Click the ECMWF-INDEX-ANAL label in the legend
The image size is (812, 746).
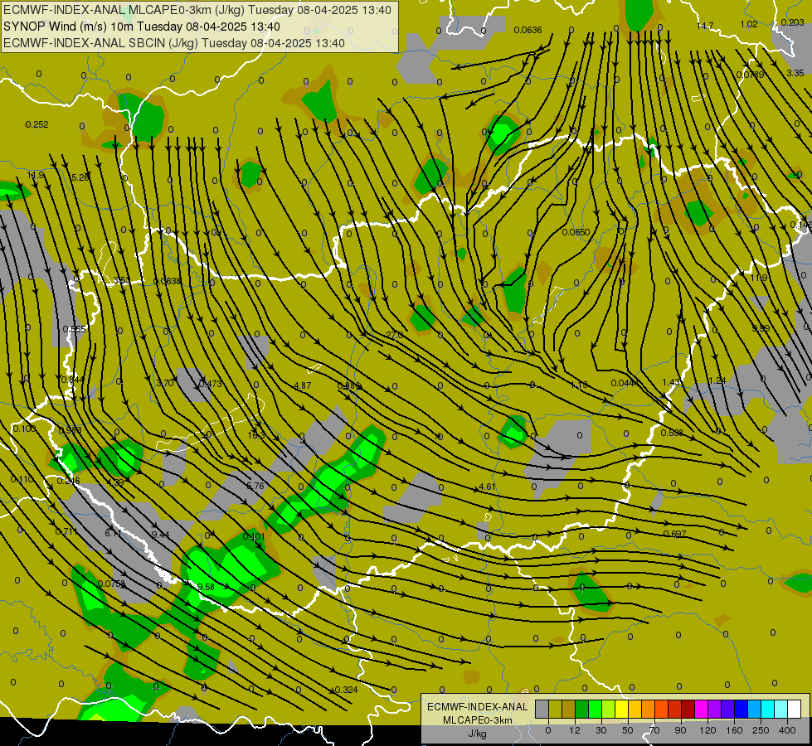coord(478,707)
